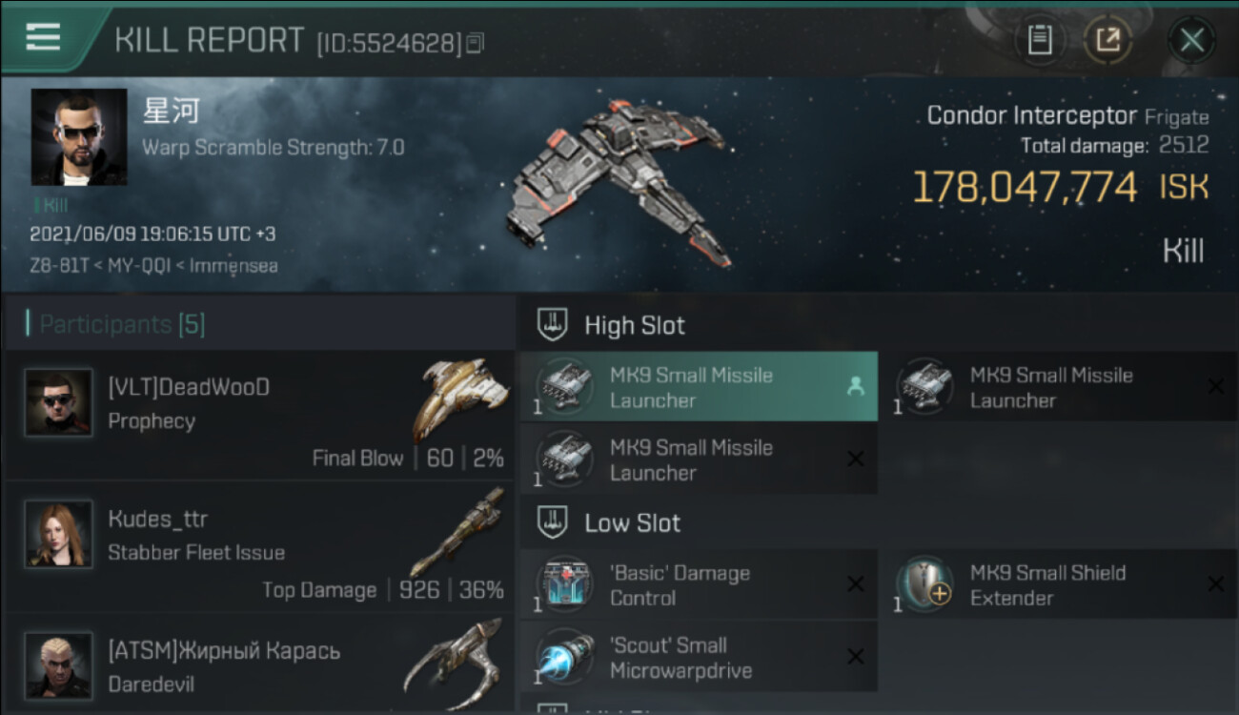1239x715 pixels.
Task: View the 星河 pilot portrait
Action: click(79, 137)
